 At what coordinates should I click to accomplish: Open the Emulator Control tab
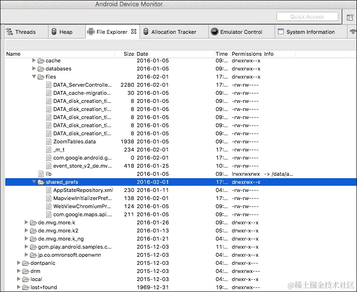coord(241,32)
